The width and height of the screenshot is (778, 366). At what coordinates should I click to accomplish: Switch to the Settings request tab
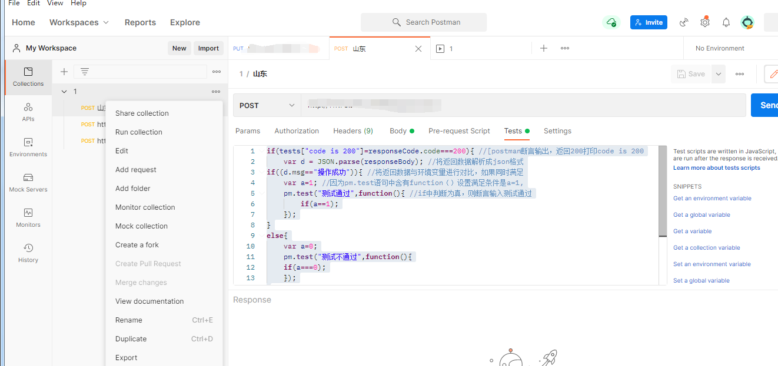pos(557,131)
